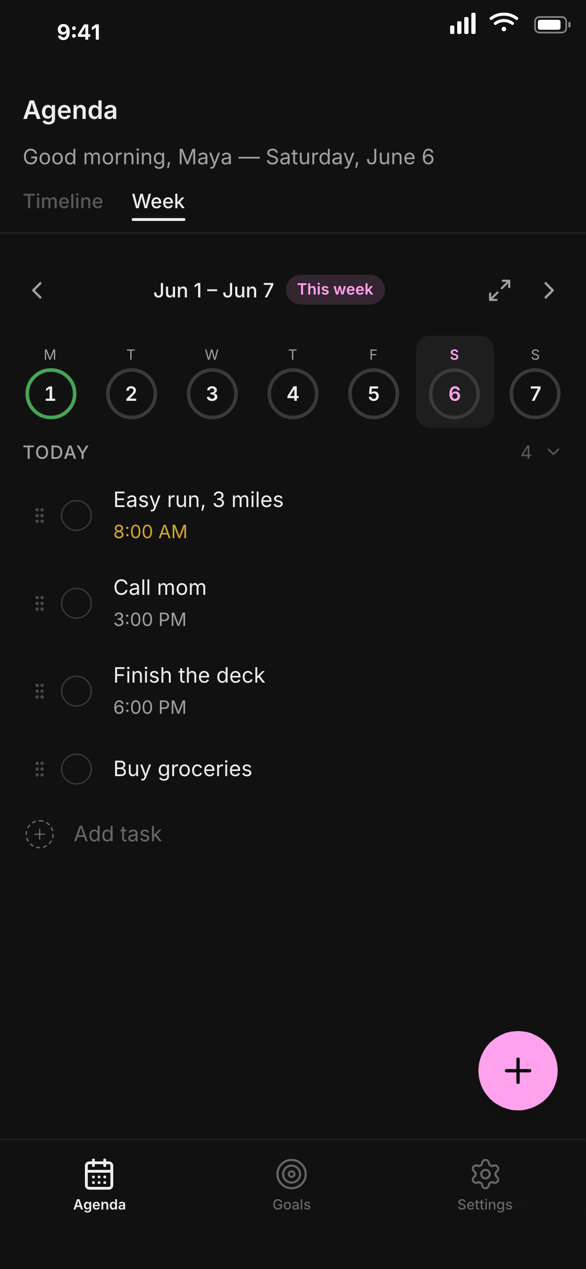Grab the drag handle beside Call mom
The width and height of the screenshot is (586, 1269).
click(x=39, y=603)
